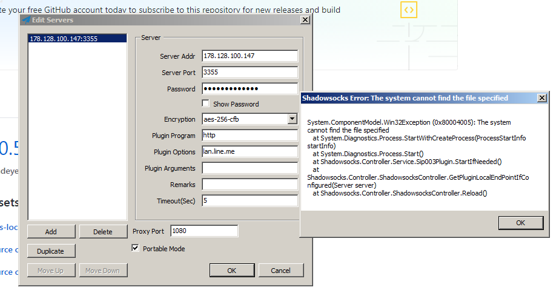Screen dimensions: 559x296
Task: Click the Plugin Program field
Action: 250,136
